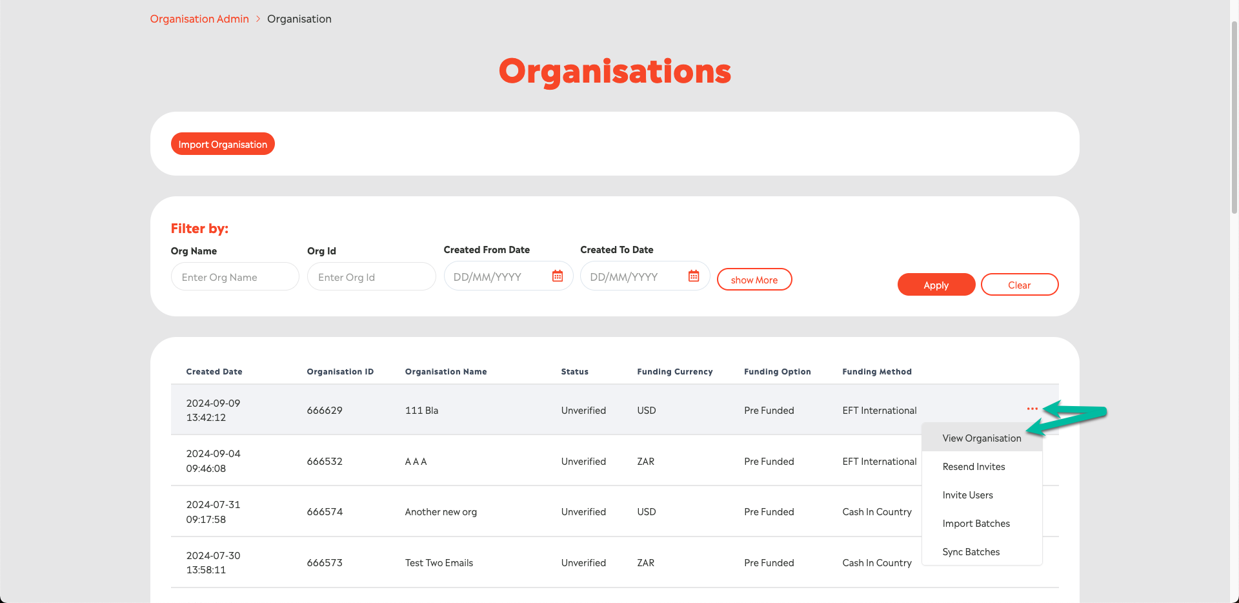Screen dimensions: 1239x603
Task: Clear all filter fields
Action: [1019, 284]
